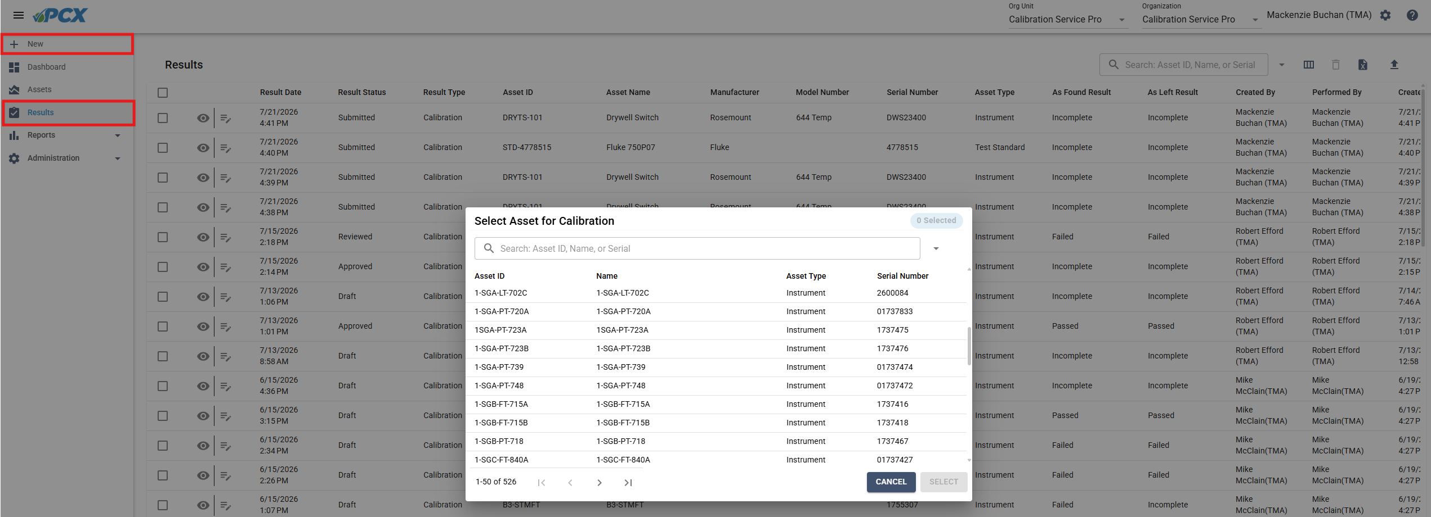This screenshot has width=1431, height=517.
Task: Open the Org Unit dropdown
Action: [x=1068, y=19]
